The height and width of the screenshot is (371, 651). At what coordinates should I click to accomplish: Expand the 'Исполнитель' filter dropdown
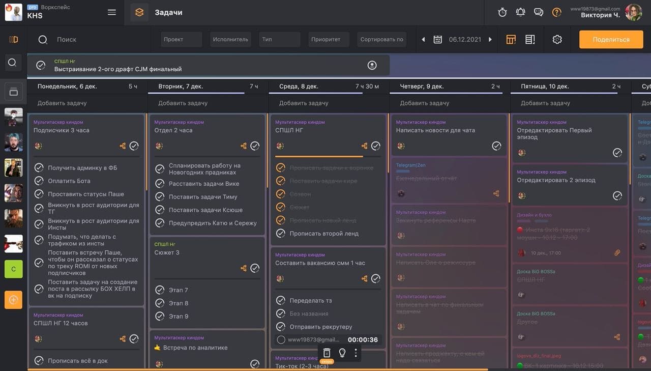pos(230,39)
